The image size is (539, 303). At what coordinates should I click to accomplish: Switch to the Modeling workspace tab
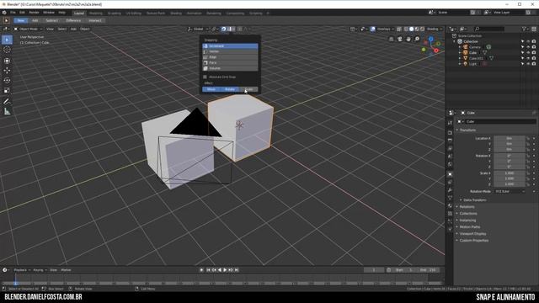pos(96,13)
